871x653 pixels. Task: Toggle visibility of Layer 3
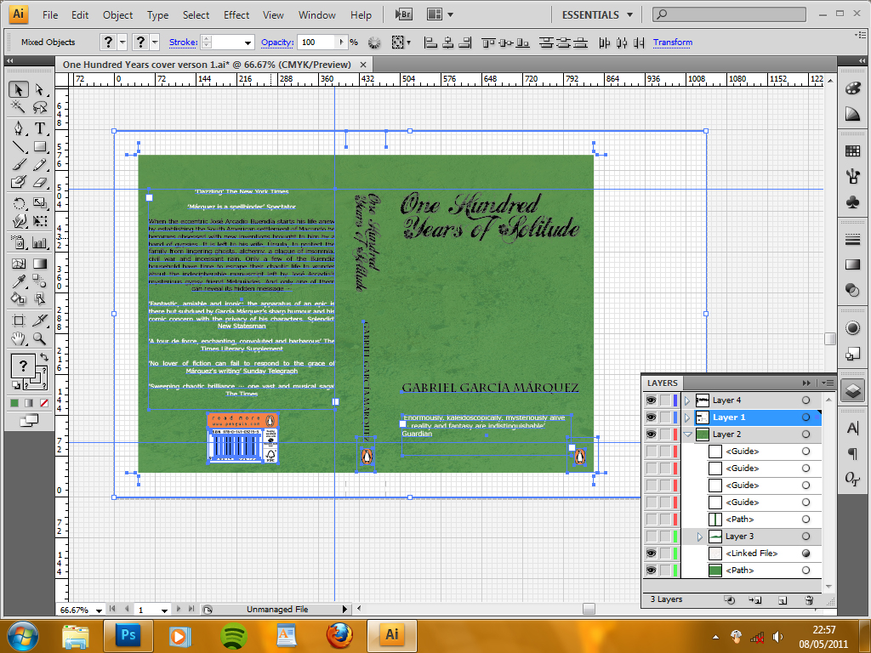pyautogui.click(x=652, y=537)
